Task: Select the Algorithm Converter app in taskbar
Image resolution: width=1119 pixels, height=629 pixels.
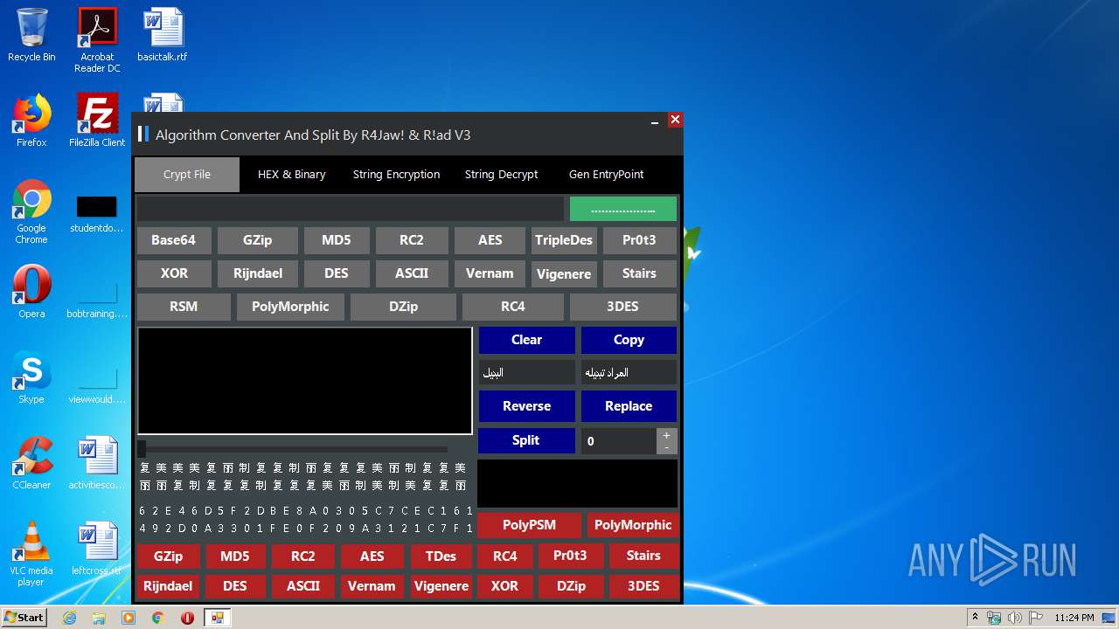Action: coord(217,618)
